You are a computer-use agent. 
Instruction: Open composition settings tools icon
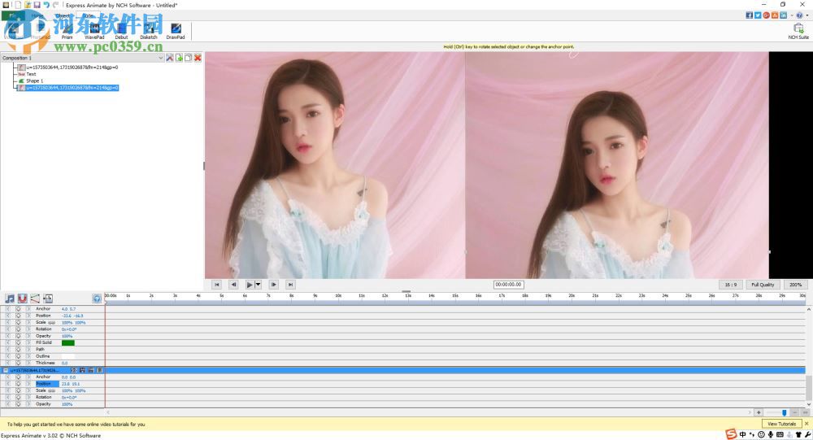pos(170,58)
